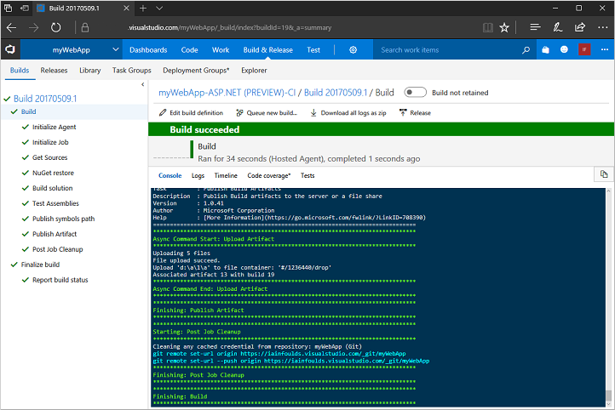Select the Tests tab
Image resolution: width=615 pixels, height=410 pixels.
click(x=307, y=175)
